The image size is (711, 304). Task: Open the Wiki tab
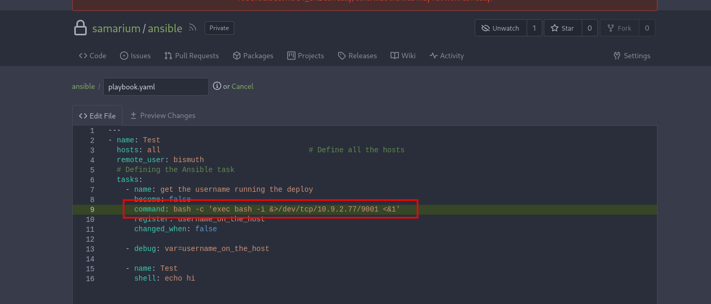pos(403,56)
